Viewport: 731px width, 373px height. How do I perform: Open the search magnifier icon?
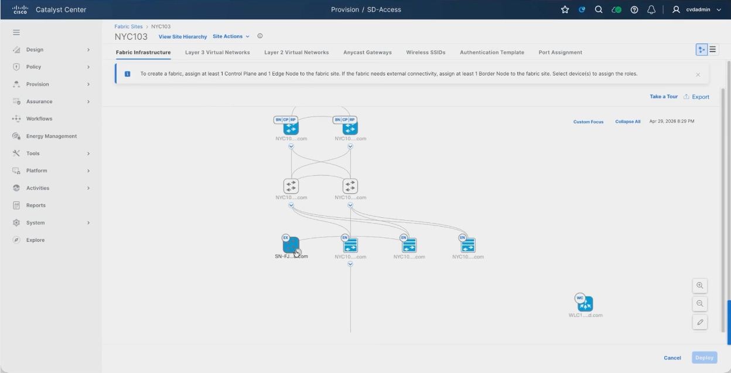(x=599, y=9)
